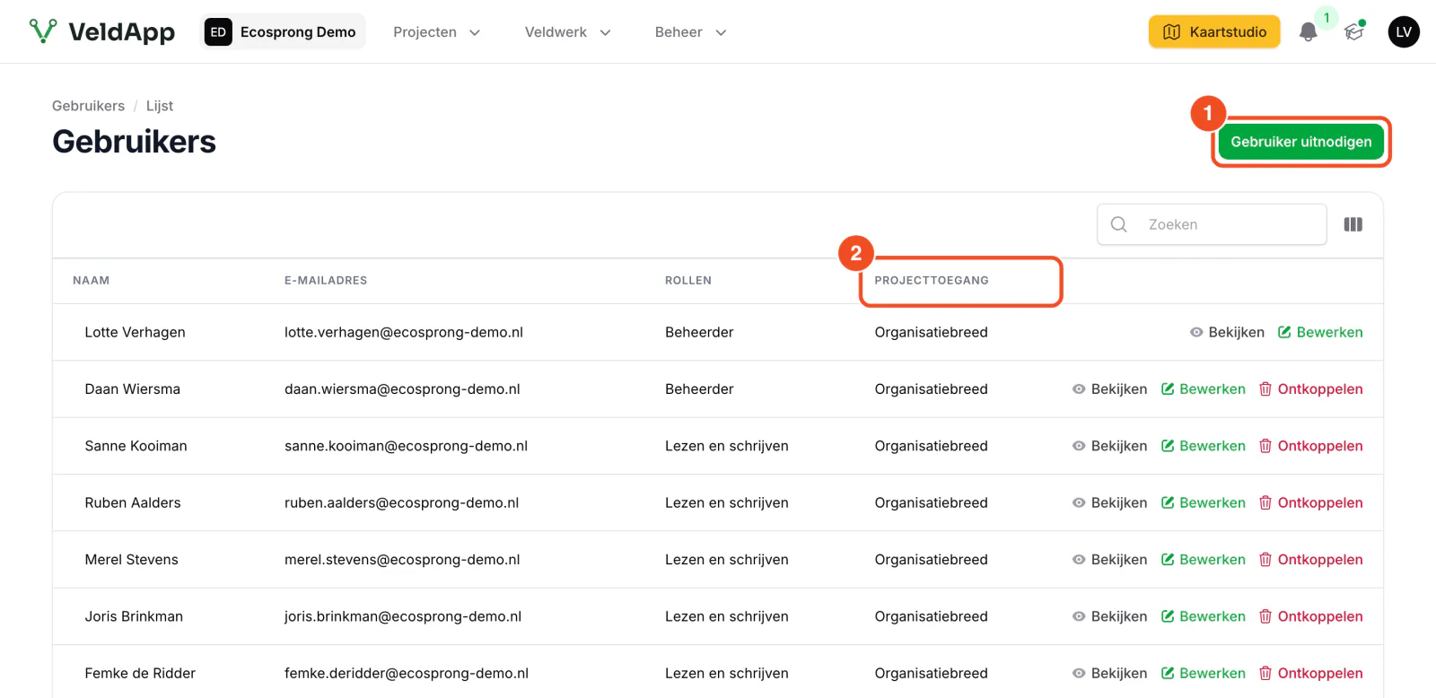Click the name Joris Brinkman

pos(134,616)
